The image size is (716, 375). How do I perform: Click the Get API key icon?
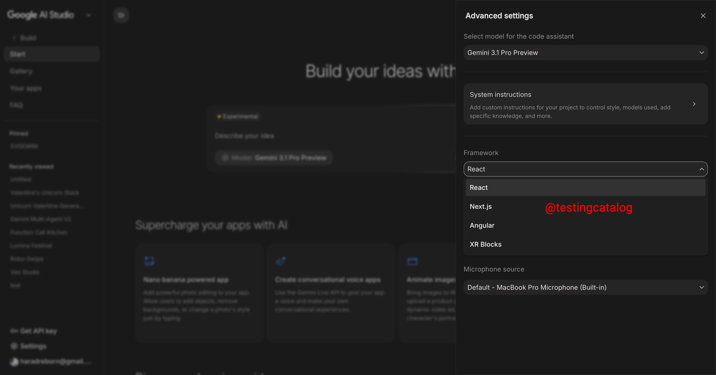pyautogui.click(x=14, y=331)
